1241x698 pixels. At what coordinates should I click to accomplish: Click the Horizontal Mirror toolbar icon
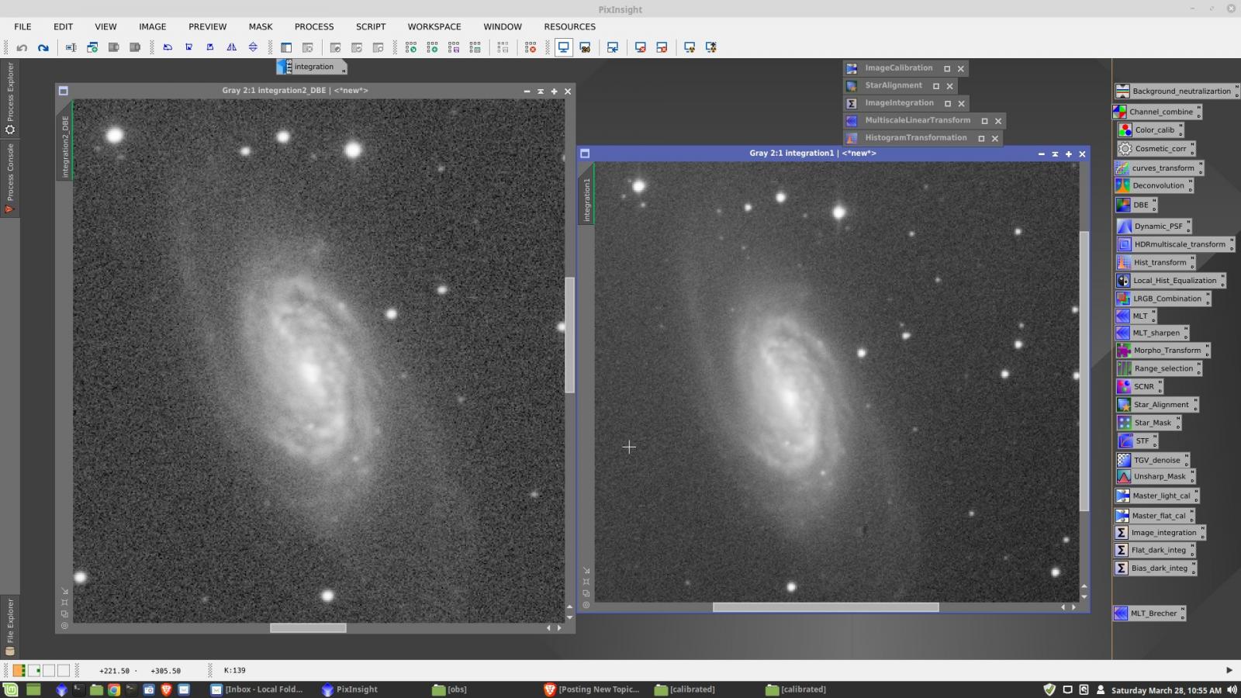click(231, 47)
